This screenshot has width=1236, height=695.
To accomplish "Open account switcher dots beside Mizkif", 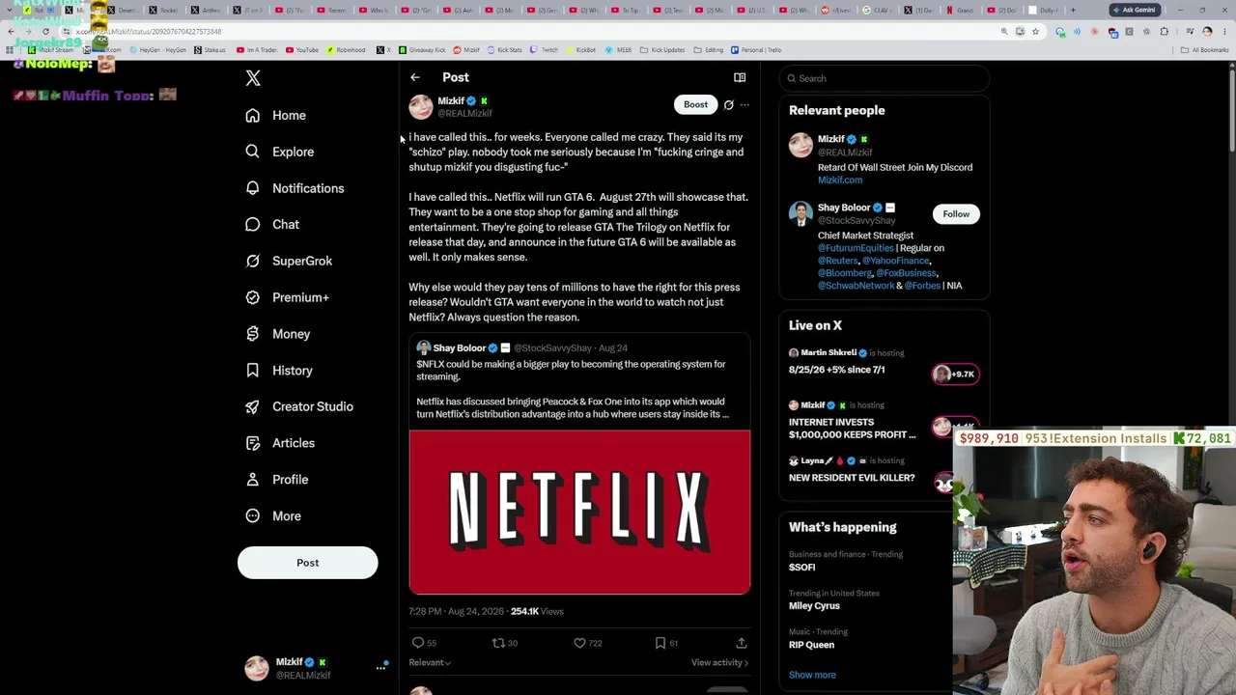I will point(381,667).
